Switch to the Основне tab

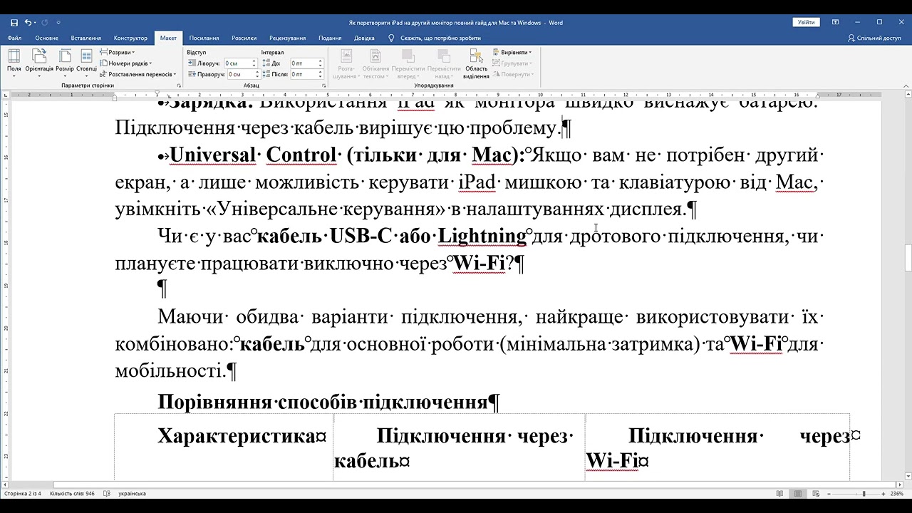(x=47, y=38)
